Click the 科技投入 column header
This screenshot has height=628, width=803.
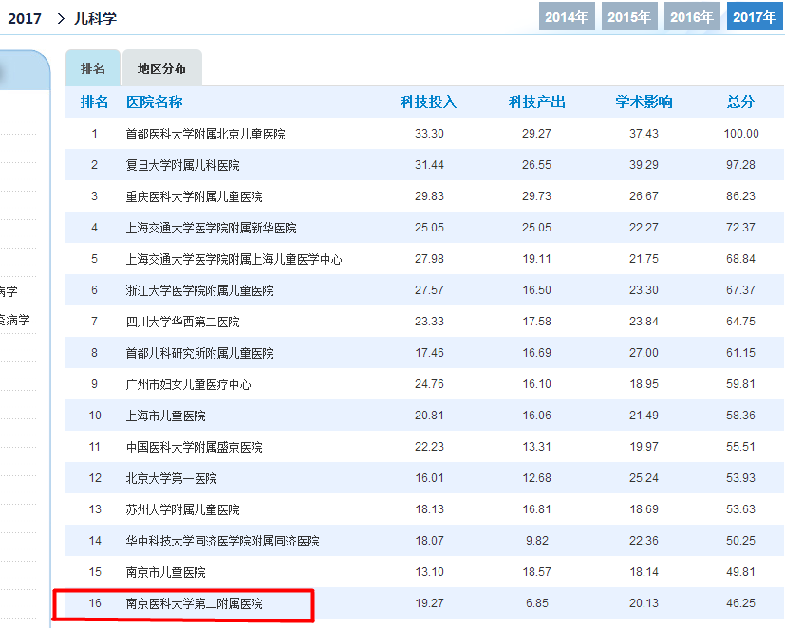429,102
